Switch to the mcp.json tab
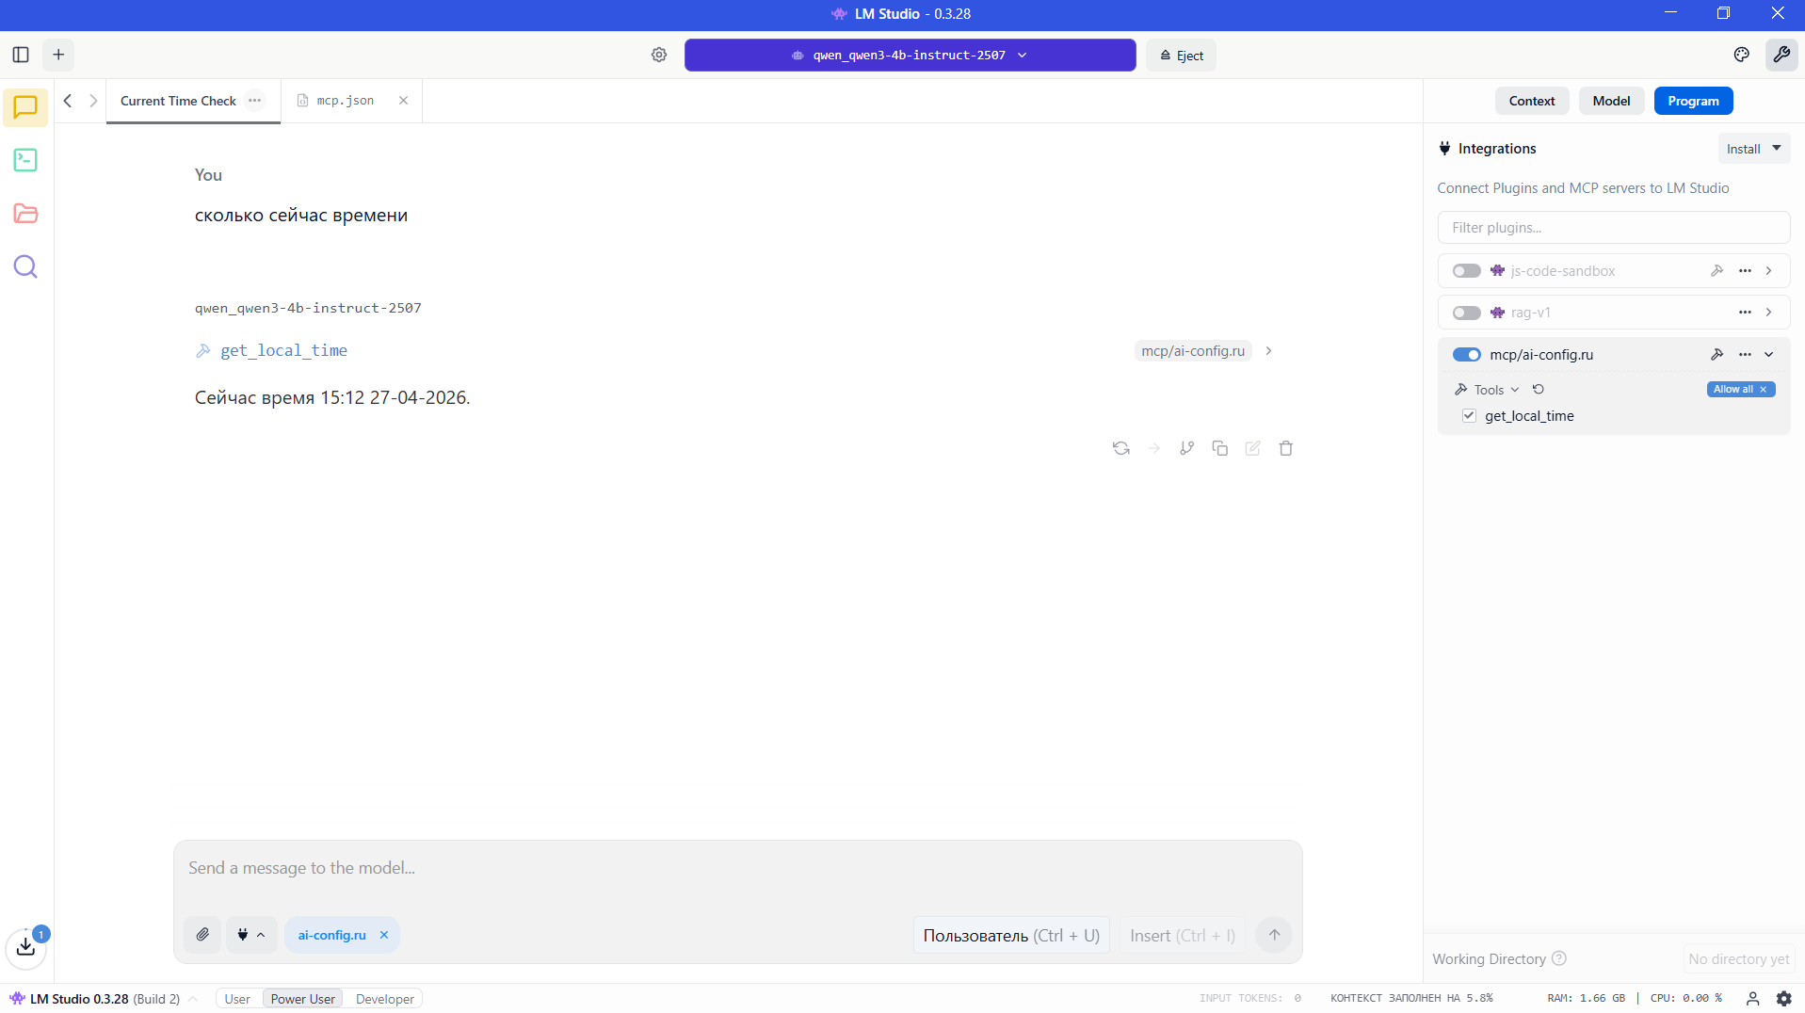The height and width of the screenshot is (1013, 1805). click(x=345, y=101)
